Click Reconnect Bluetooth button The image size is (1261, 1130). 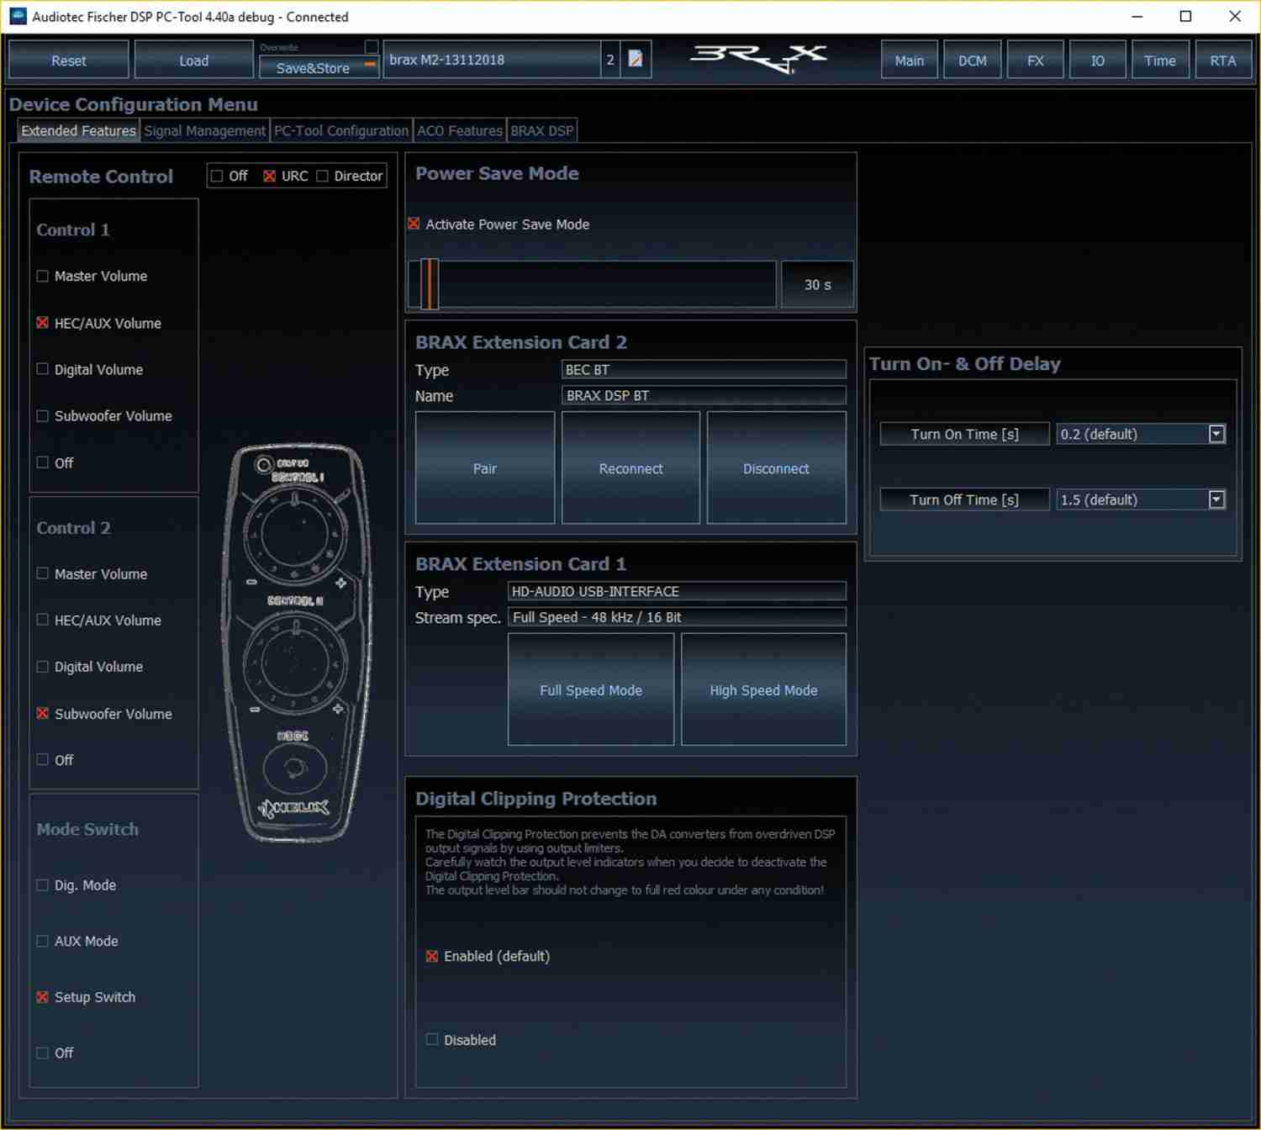tap(630, 467)
